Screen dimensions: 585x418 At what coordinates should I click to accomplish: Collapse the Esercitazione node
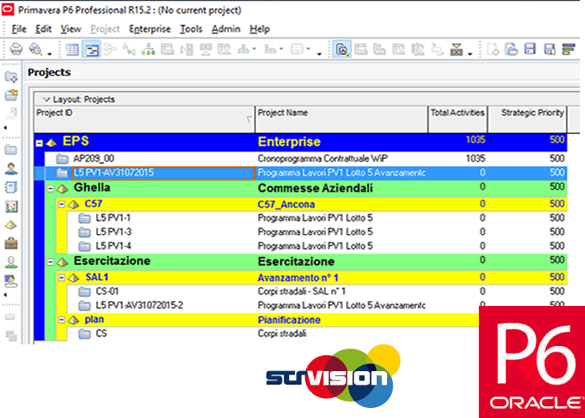50,263
